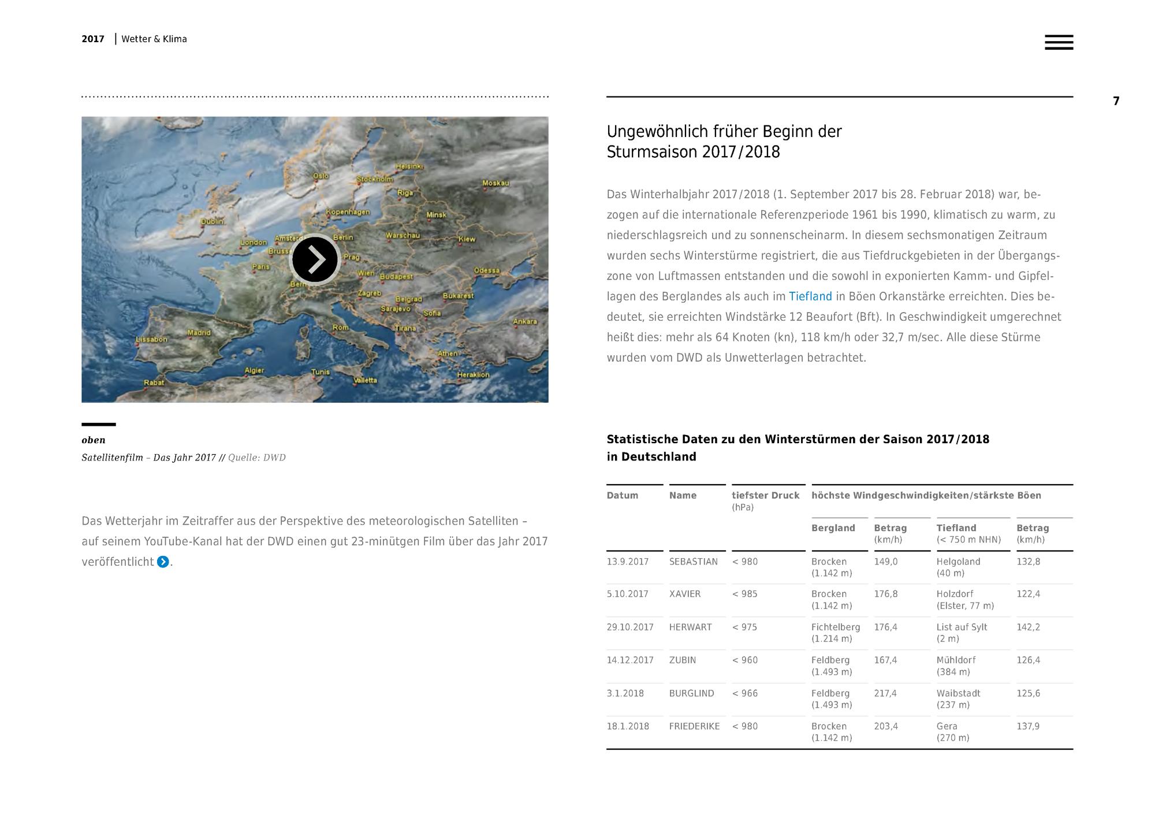Select the 'tiefster Druck' column header
This screenshot has width=1155, height=817.
765,495
